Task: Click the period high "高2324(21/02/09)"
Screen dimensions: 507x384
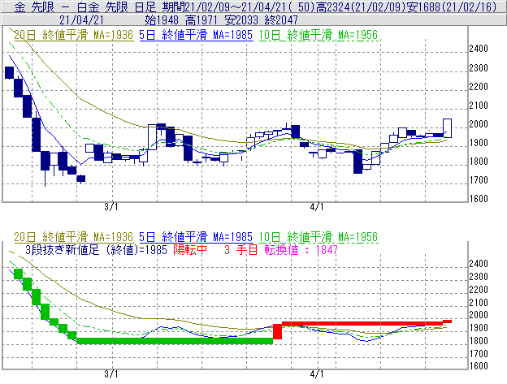Action: [x=361, y=6]
